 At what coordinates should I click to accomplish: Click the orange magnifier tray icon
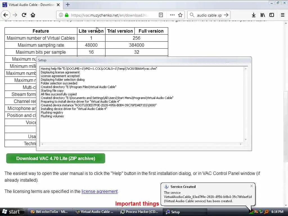click(267, 212)
